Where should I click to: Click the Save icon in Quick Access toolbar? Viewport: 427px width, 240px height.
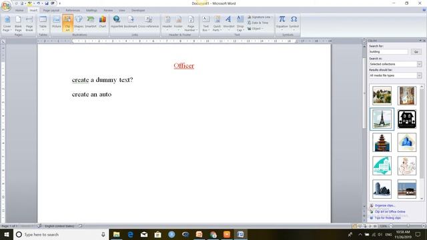pos(47,3)
